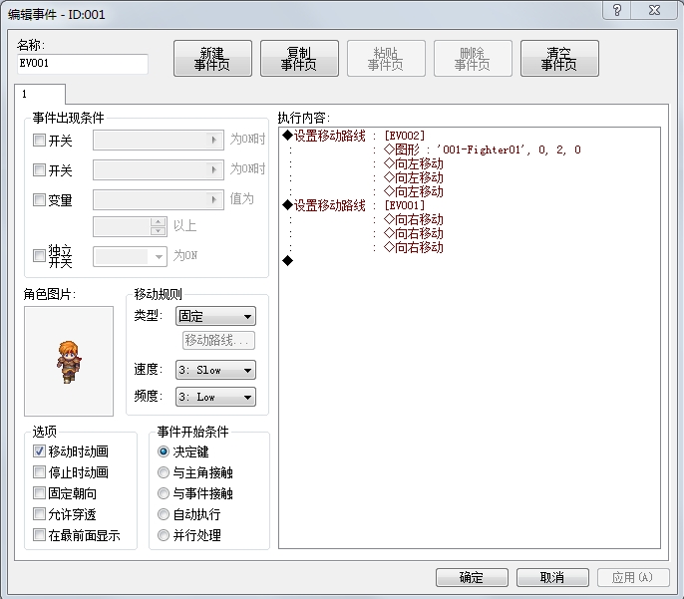Enable the 独立开关 condition checkbox
684x599 pixels.
pyautogui.click(x=39, y=255)
